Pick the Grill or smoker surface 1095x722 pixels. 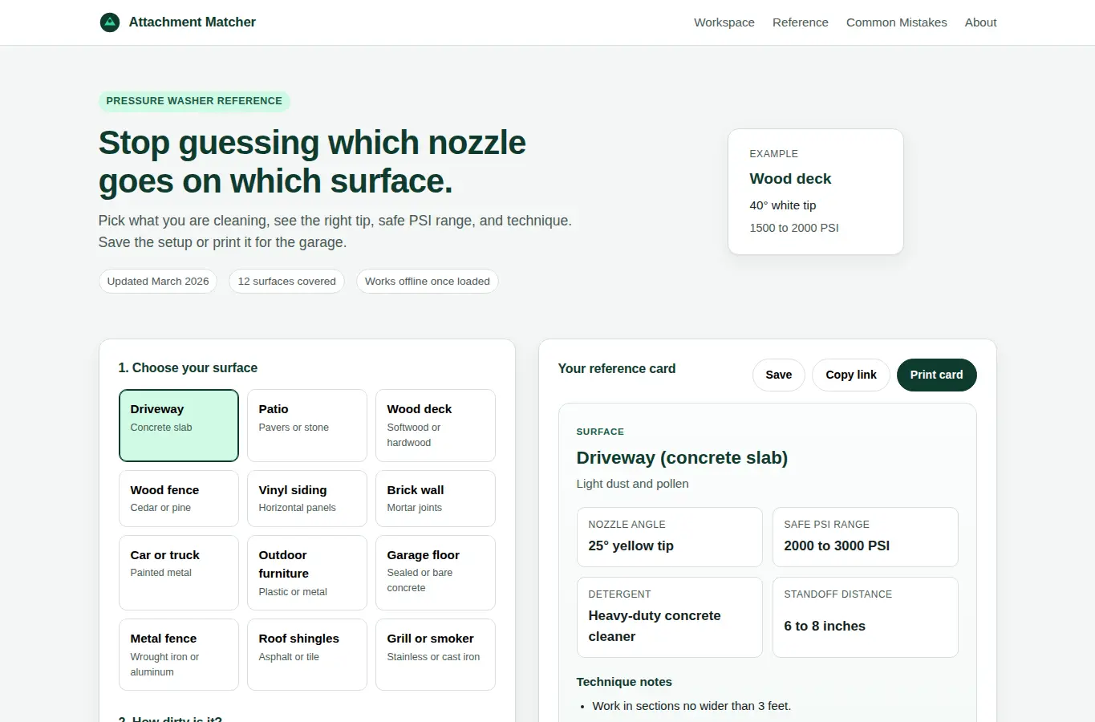pyautogui.click(x=436, y=655)
